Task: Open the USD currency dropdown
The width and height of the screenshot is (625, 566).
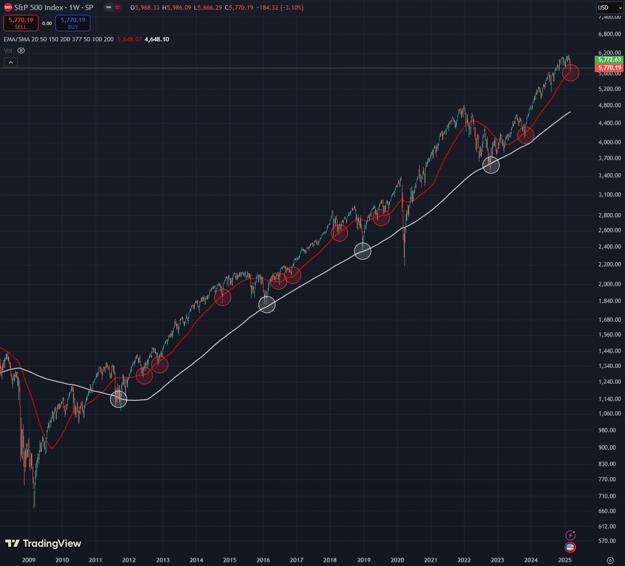Action: (x=606, y=8)
